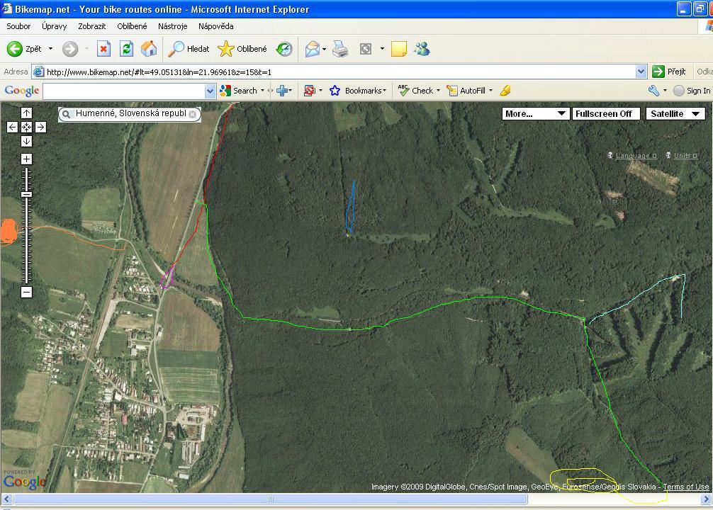Screen dimensions: 713x510
Task: Click the map zoom out minus button
Action: 26,292
